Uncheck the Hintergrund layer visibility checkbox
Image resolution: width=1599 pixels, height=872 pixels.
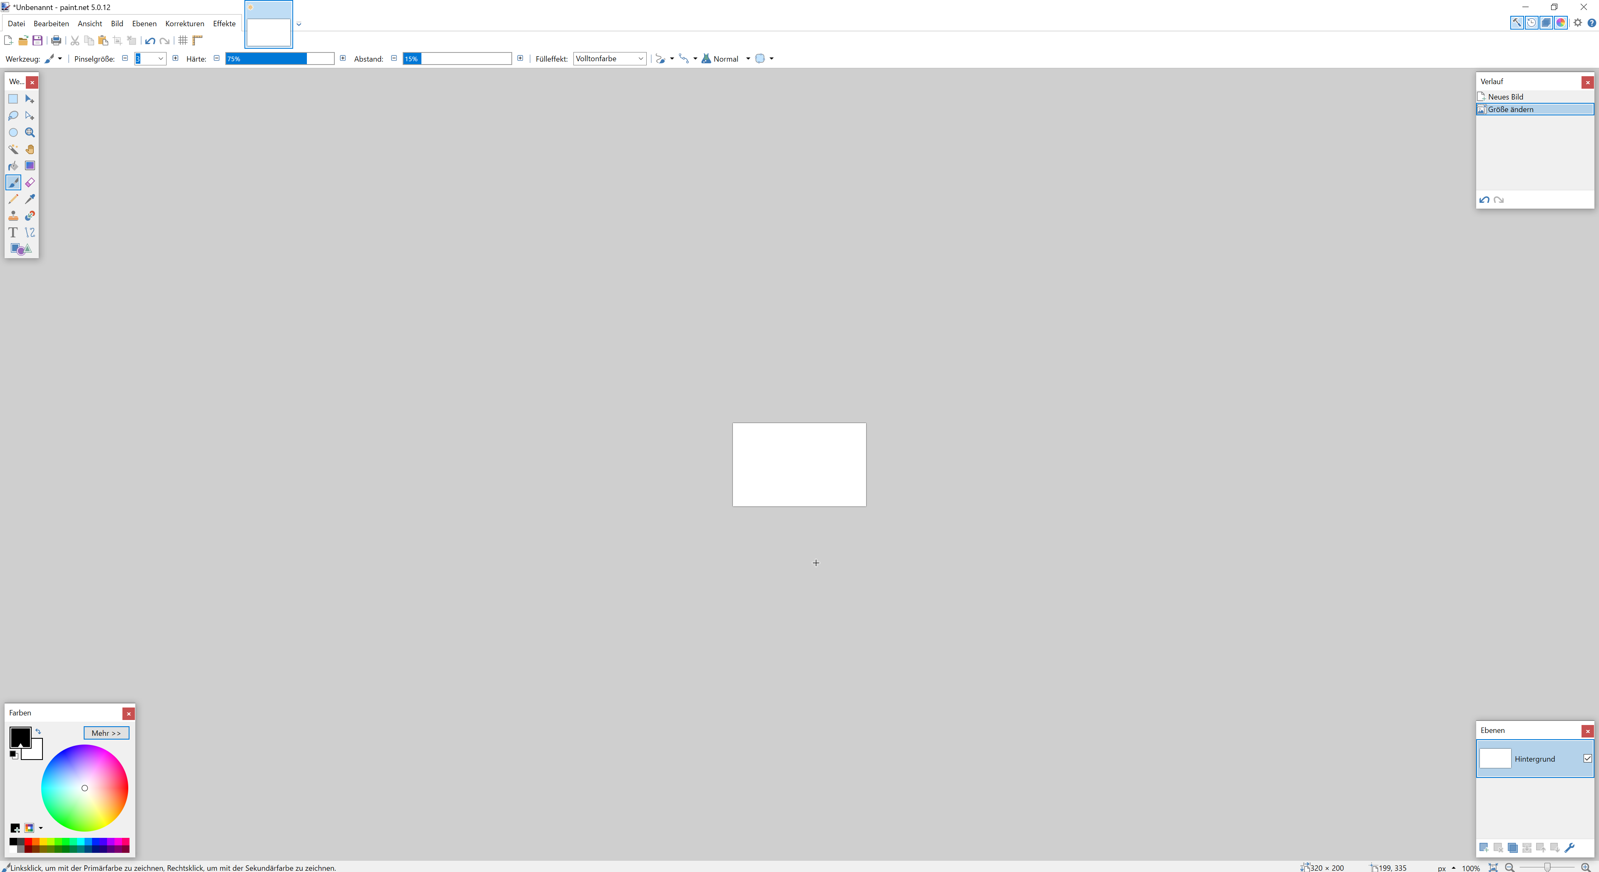pyautogui.click(x=1587, y=758)
